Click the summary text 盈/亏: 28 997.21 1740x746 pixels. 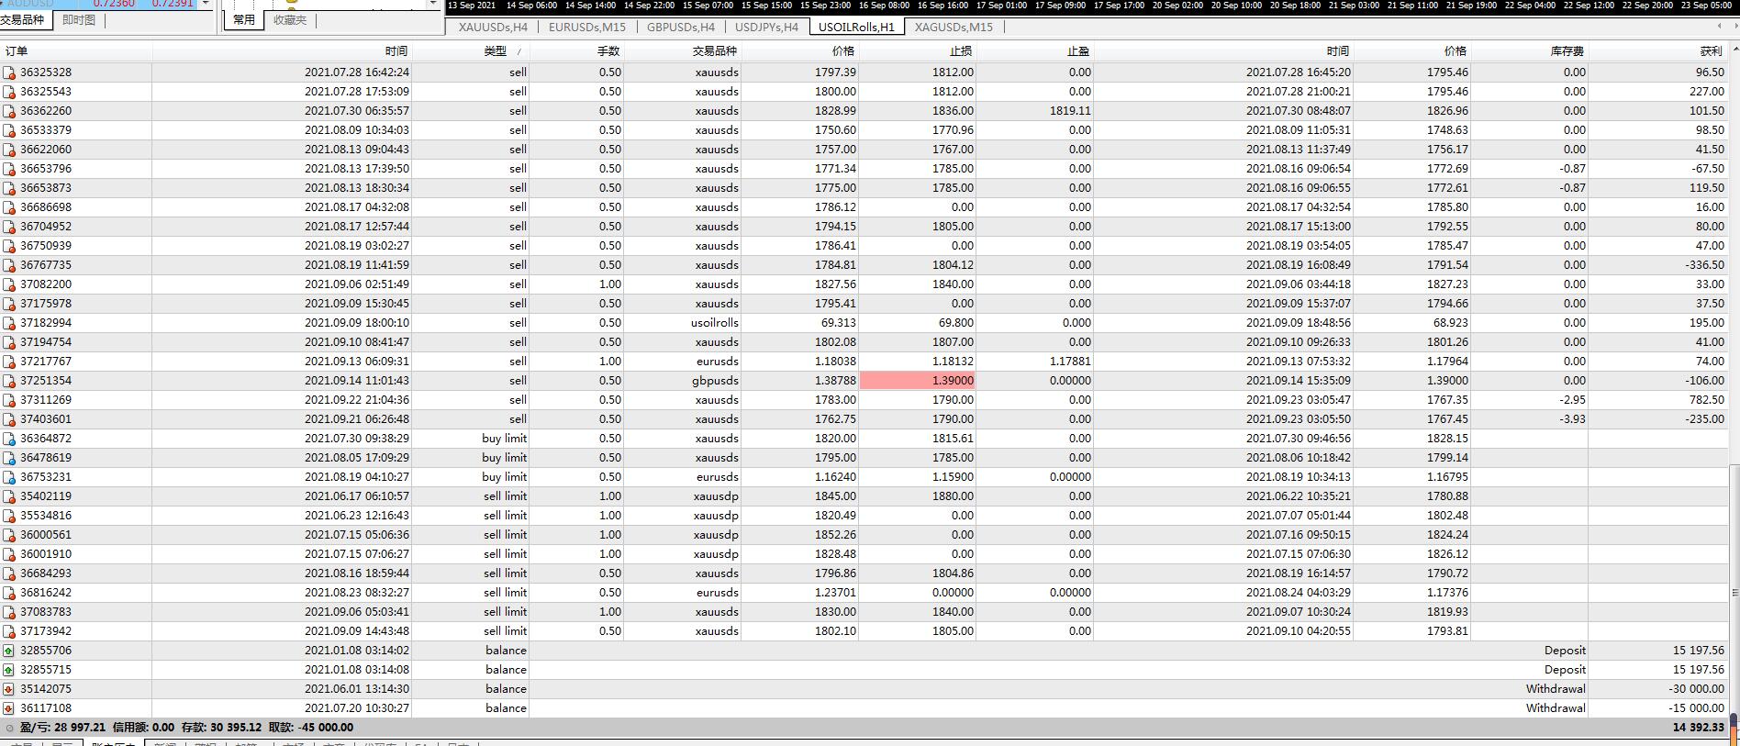click(62, 728)
